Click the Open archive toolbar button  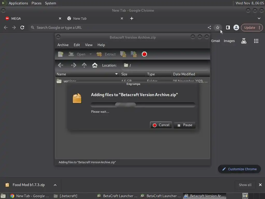click(x=77, y=54)
